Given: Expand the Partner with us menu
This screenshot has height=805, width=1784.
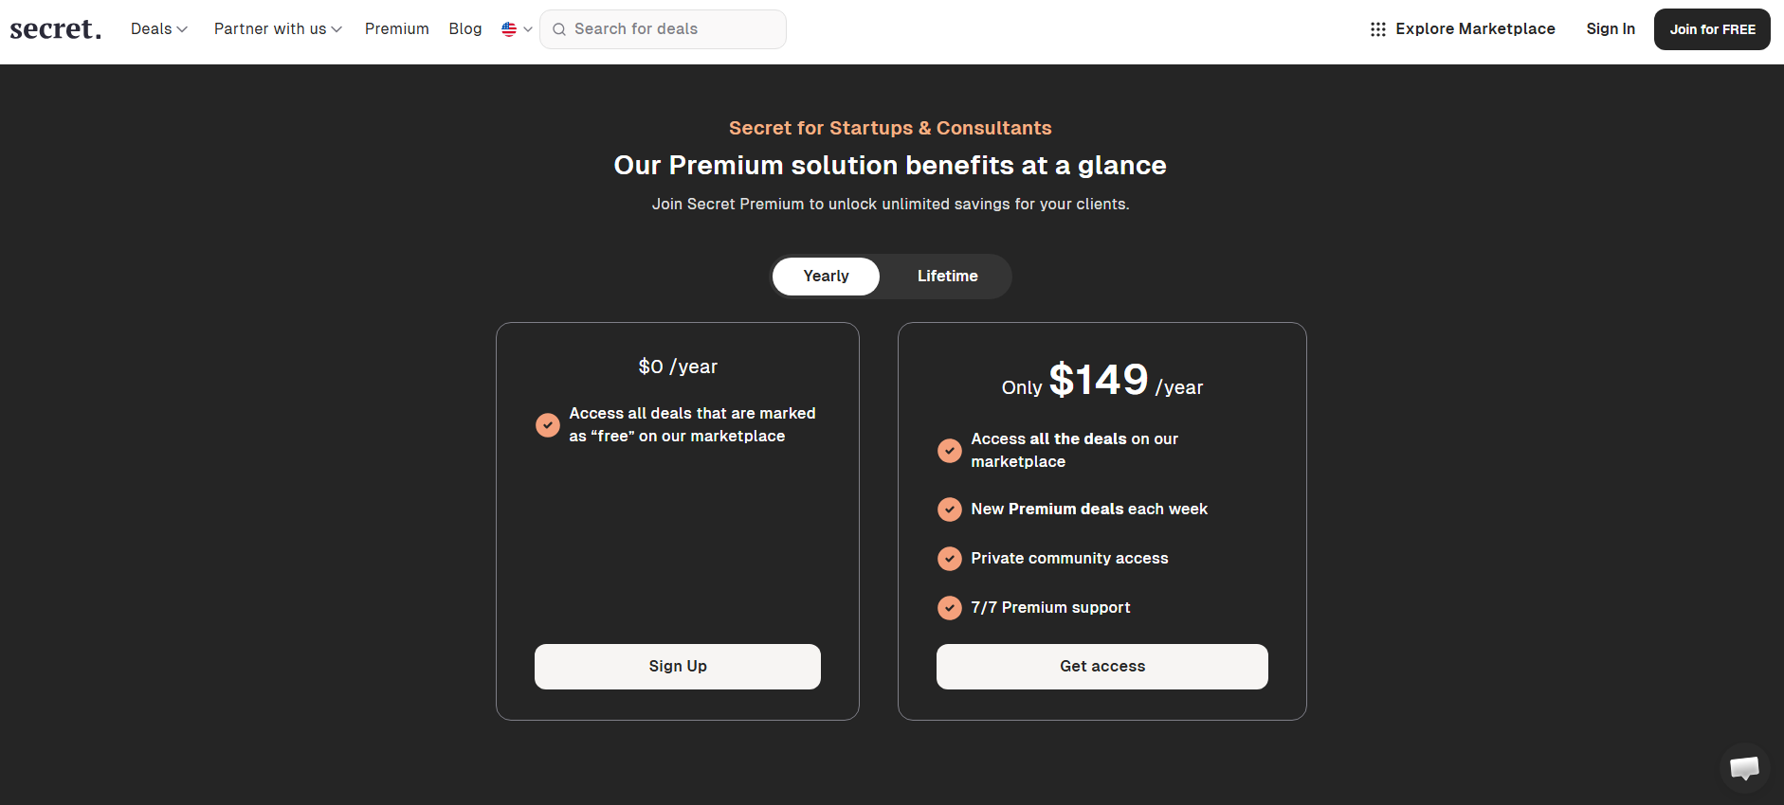Looking at the screenshot, I should pyautogui.click(x=278, y=29).
